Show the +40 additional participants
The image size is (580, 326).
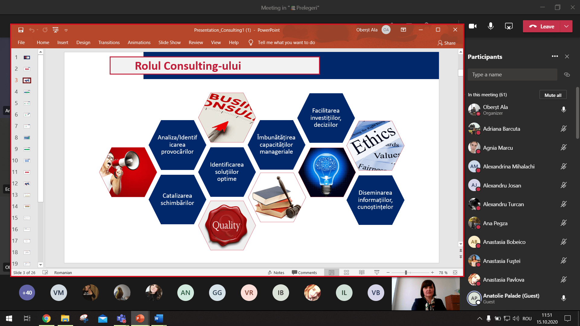point(27,293)
